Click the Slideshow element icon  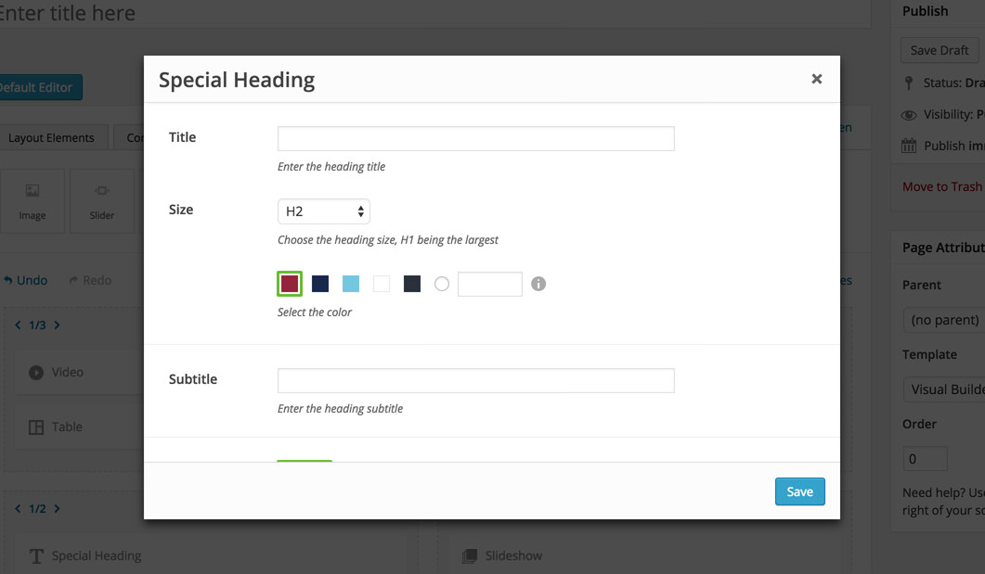point(469,555)
